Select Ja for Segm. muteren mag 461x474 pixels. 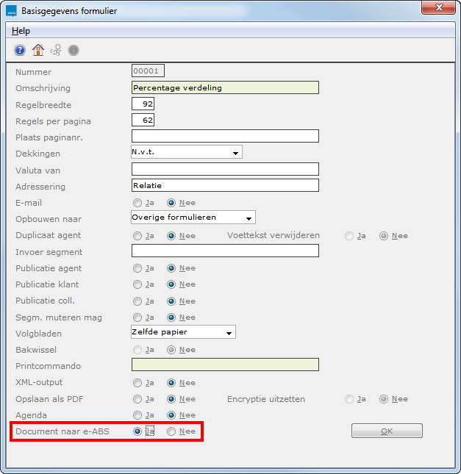[x=137, y=317]
